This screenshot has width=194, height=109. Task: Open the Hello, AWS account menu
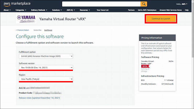[x=182, y=4]
